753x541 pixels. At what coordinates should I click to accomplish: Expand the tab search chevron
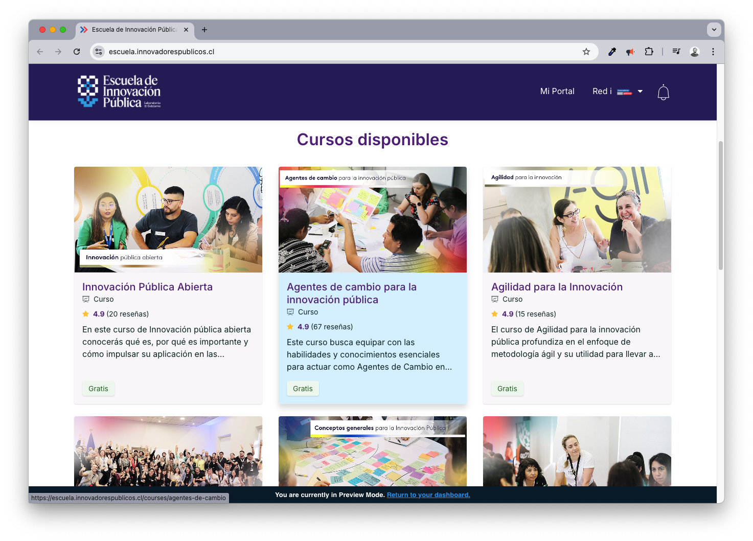pyautogui.click(x=714, y=30)
